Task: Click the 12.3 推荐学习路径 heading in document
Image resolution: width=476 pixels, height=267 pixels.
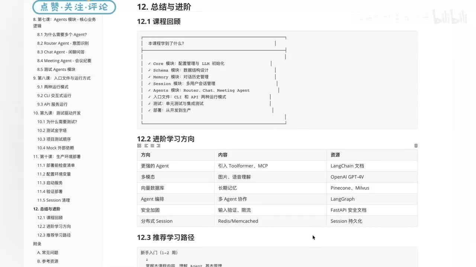Action: [166, 237]
